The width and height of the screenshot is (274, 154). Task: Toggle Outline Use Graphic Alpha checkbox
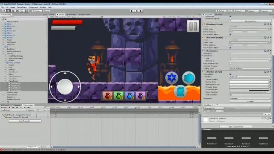click(230, 34)
